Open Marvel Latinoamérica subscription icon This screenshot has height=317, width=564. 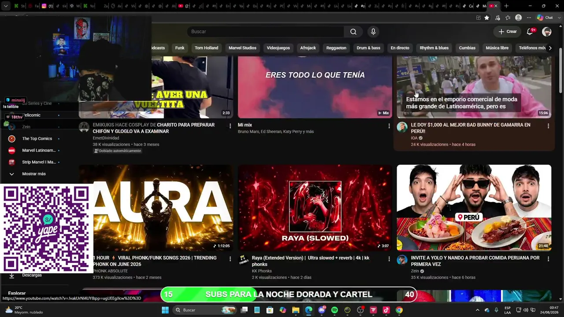coord(12,151)
